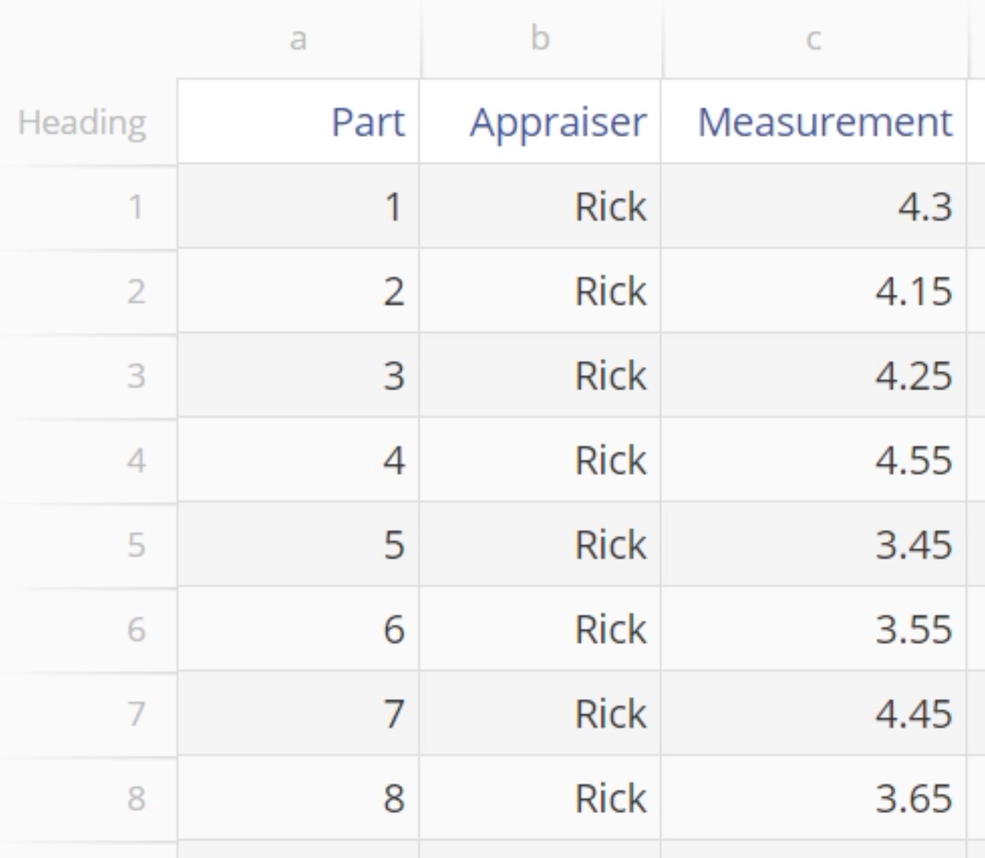Select row number 4 label
The width and height of the screenshot is (985, 858).
pyautogui.click(x=88, y=459)
